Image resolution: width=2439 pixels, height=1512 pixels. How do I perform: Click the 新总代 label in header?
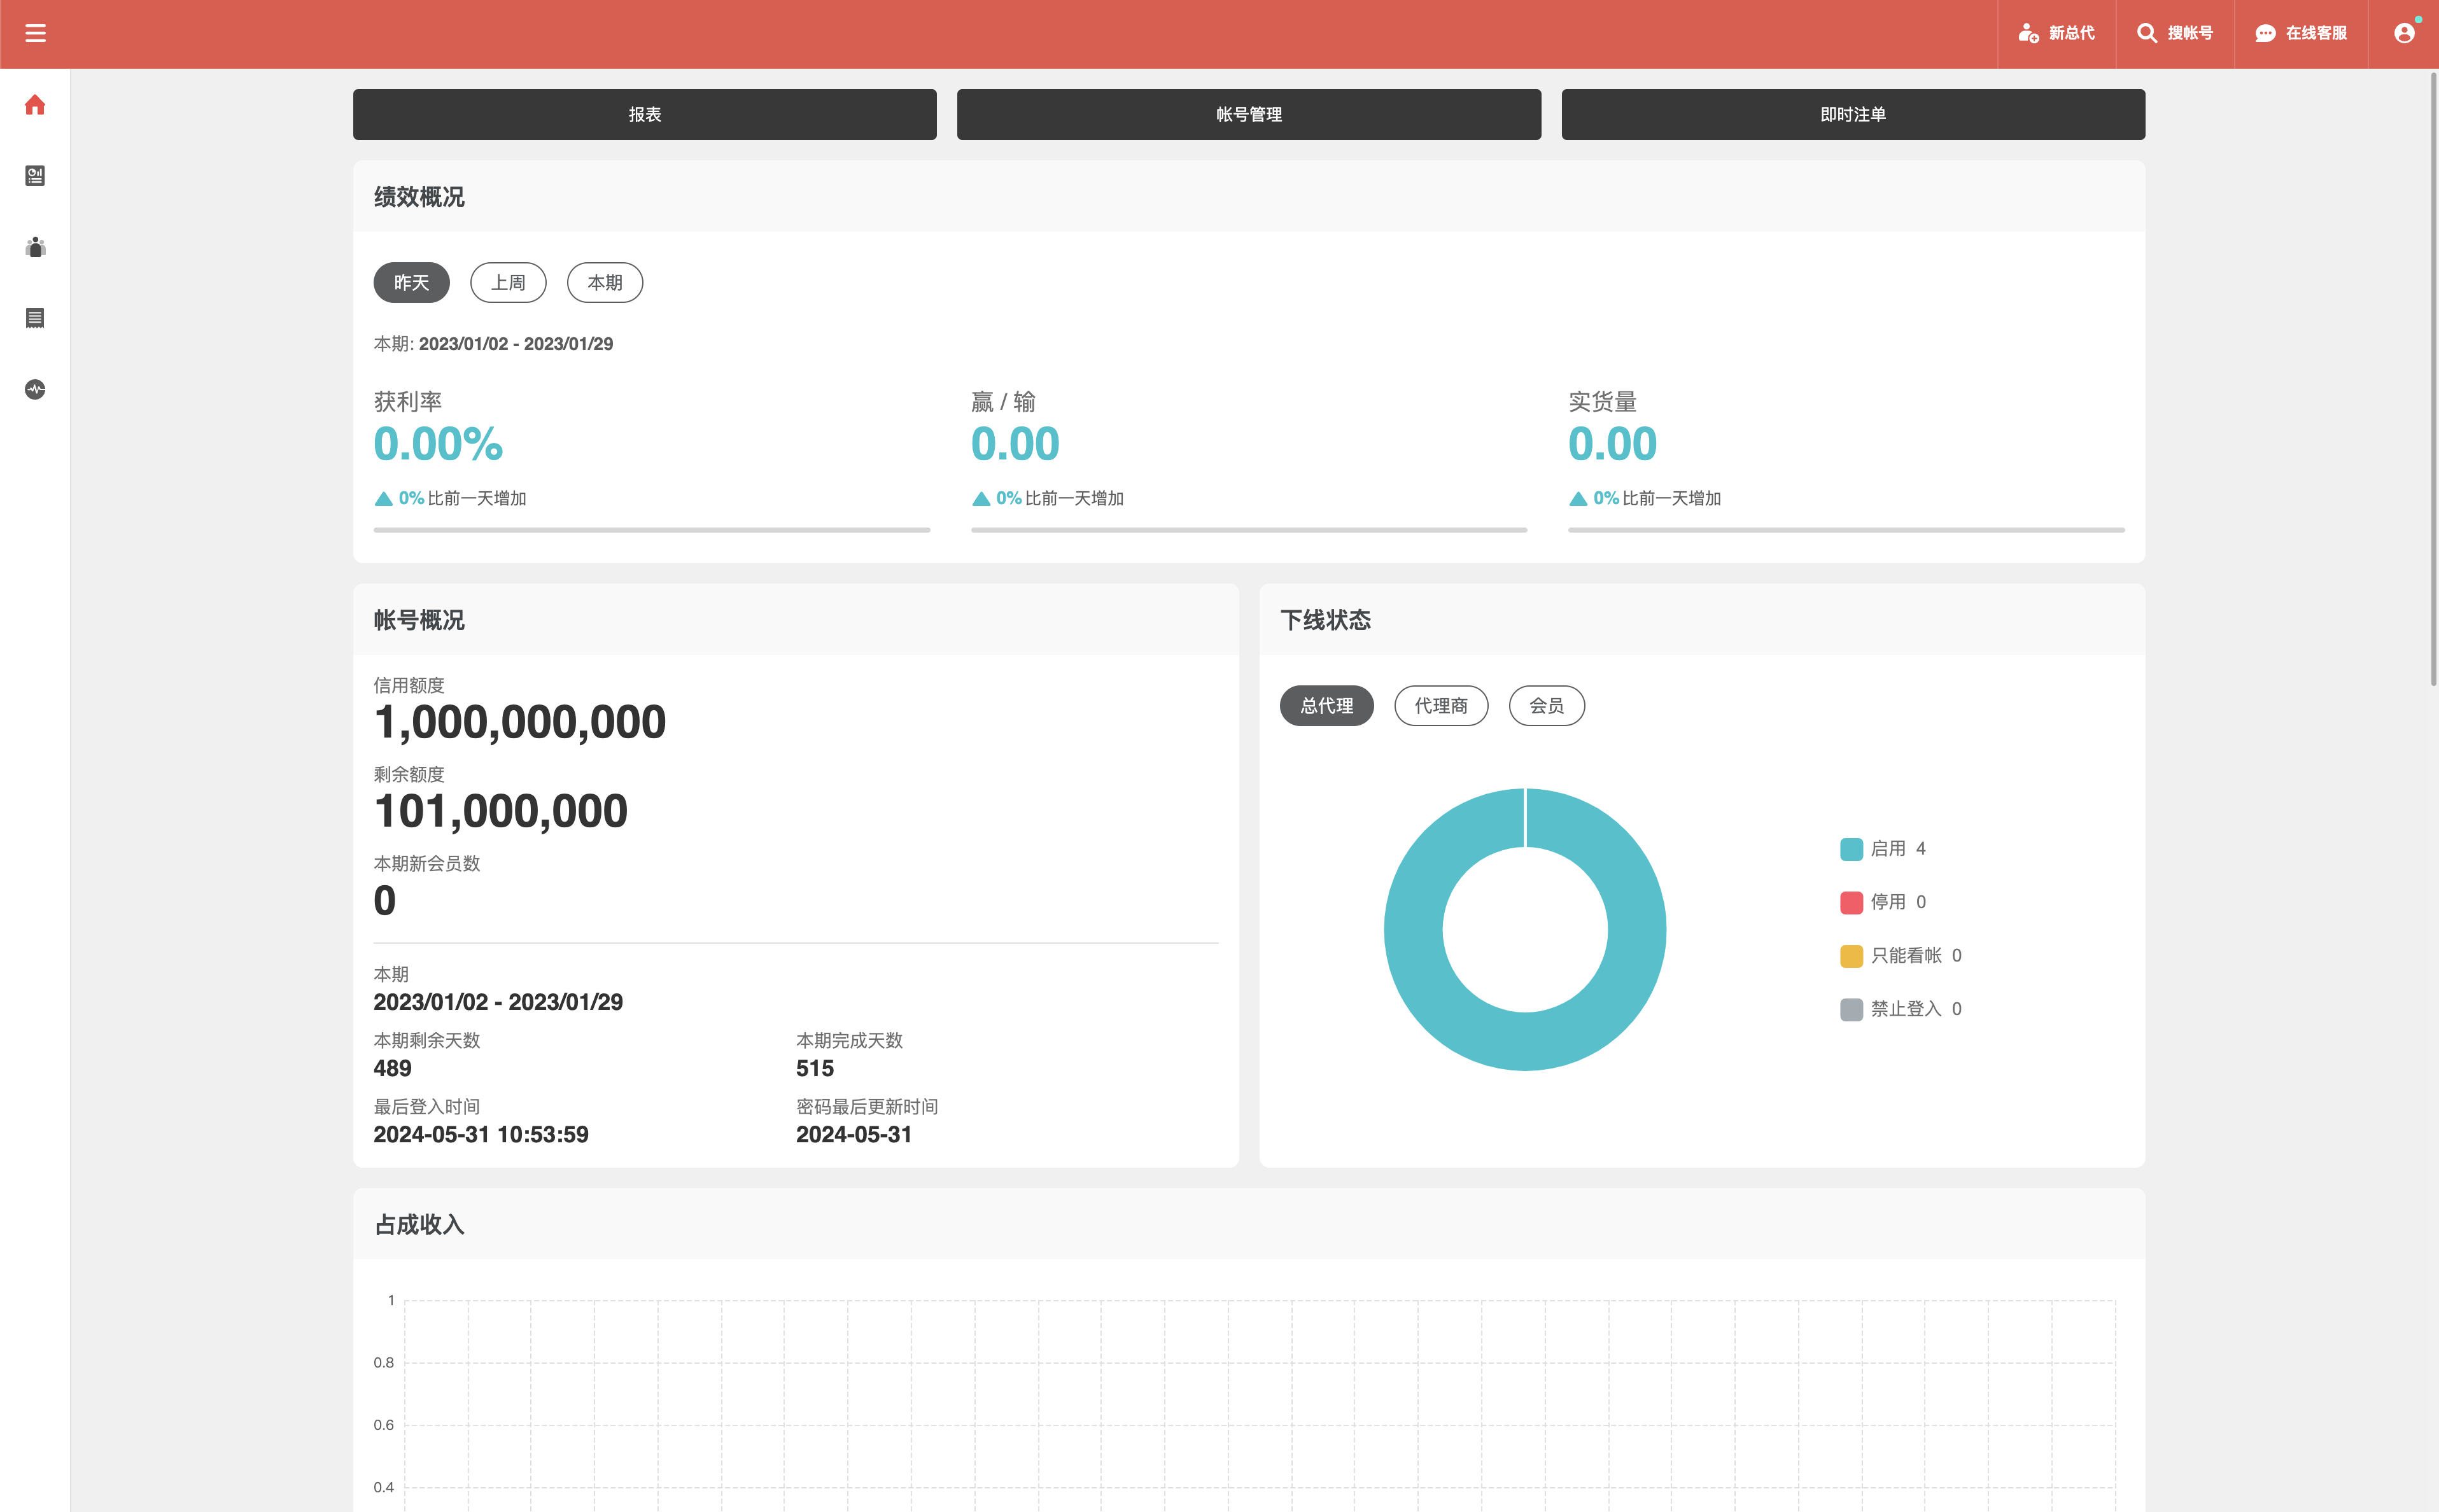click(2072, 33)
